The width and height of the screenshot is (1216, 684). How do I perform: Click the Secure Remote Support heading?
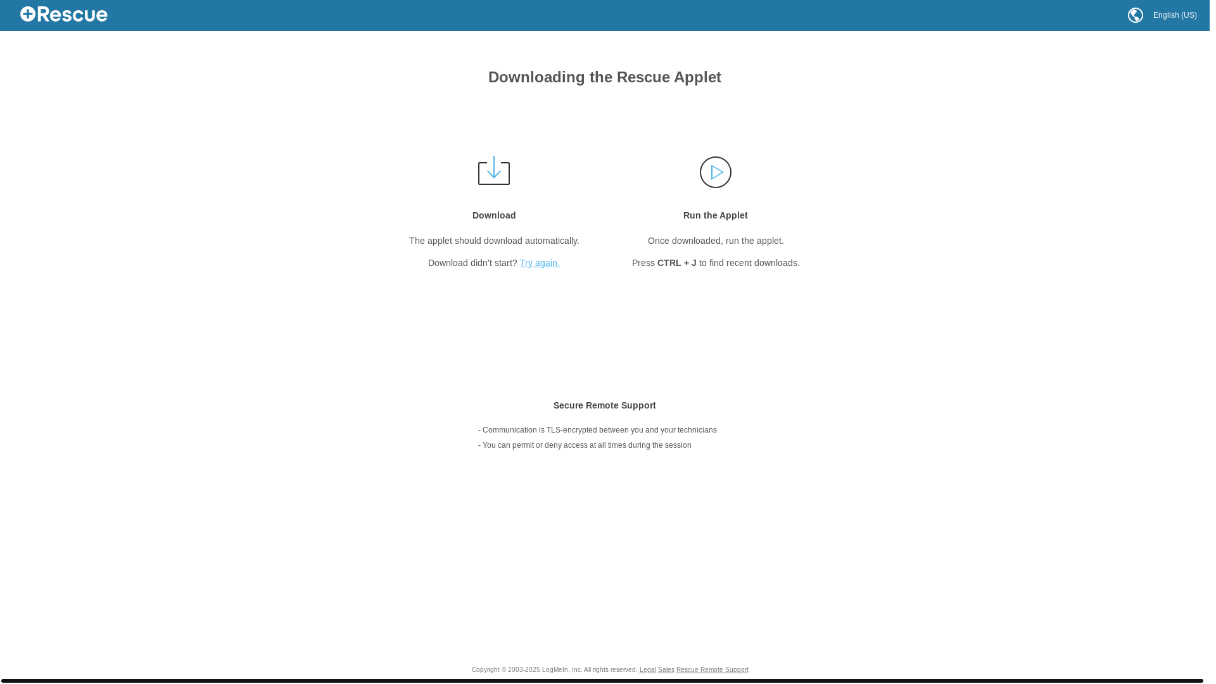[x=605, y=405]
